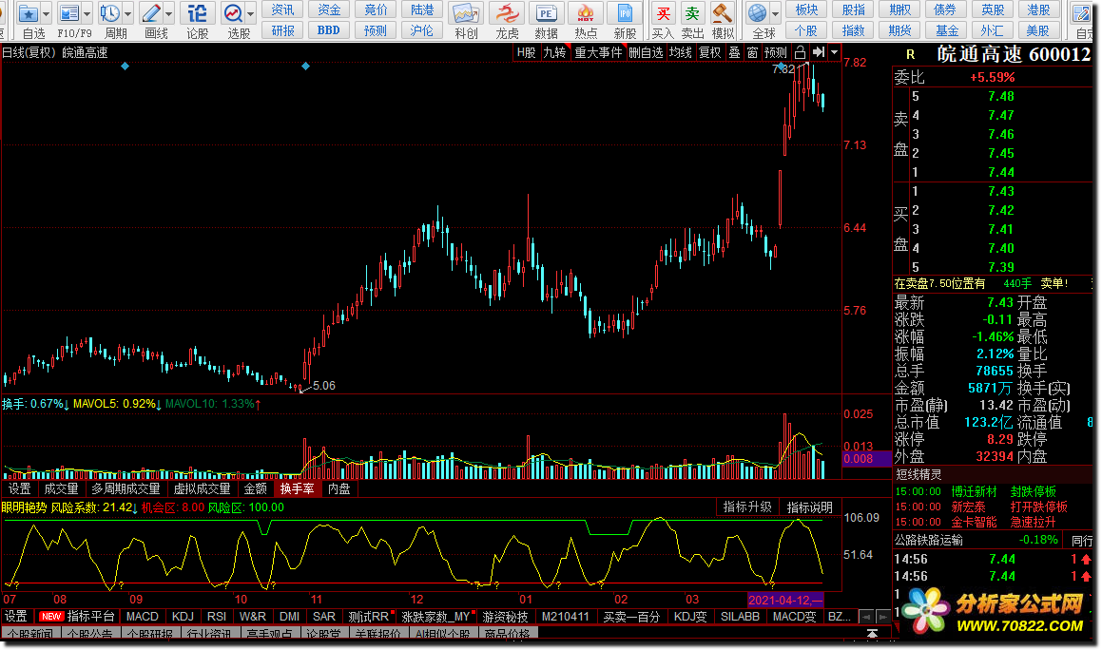Click the BBD button
This screenshot has height=650, width=1102.
coord(328,30)
